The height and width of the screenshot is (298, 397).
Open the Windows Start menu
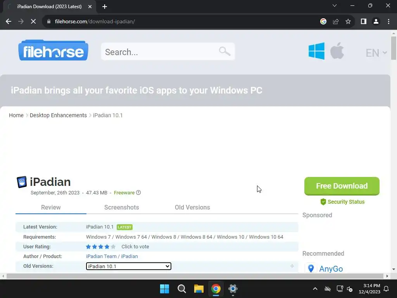coord(164,289)
